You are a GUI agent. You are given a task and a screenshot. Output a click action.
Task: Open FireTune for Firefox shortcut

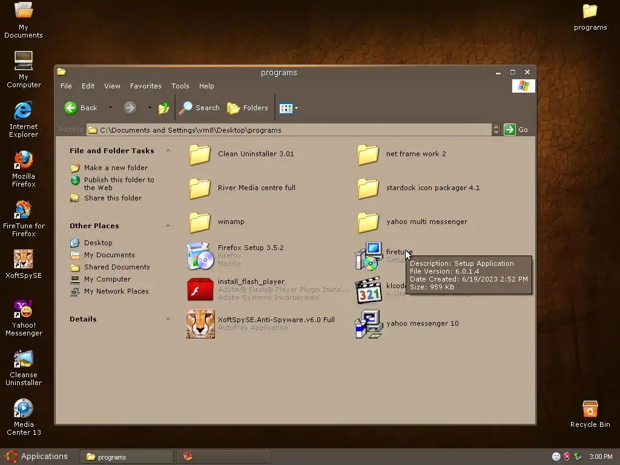(24, 218)
